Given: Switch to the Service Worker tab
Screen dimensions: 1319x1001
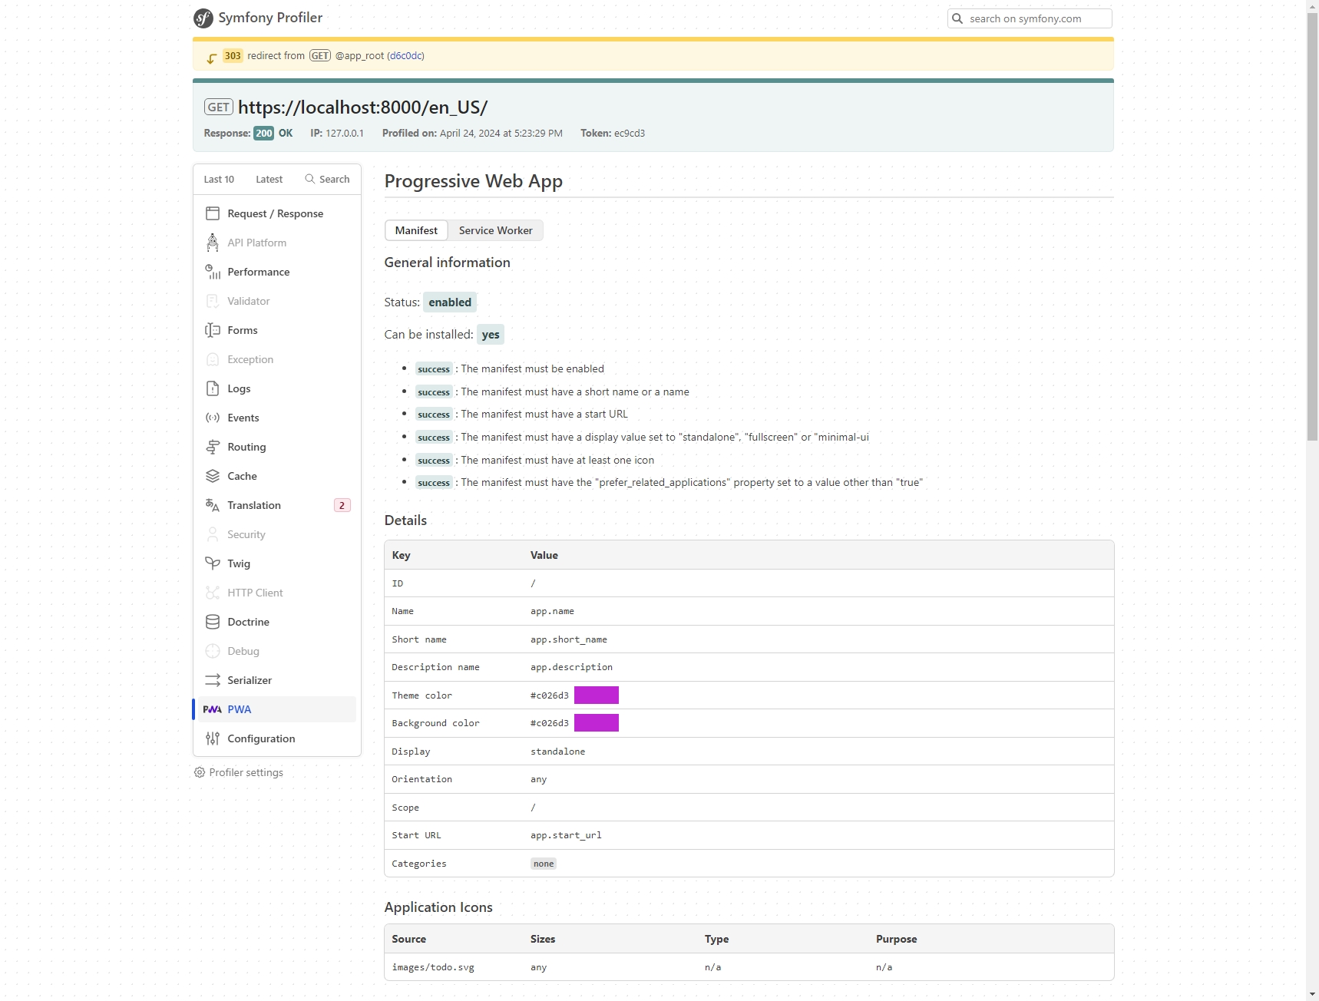Looking at the screenshot, I should tap(495, 230).
